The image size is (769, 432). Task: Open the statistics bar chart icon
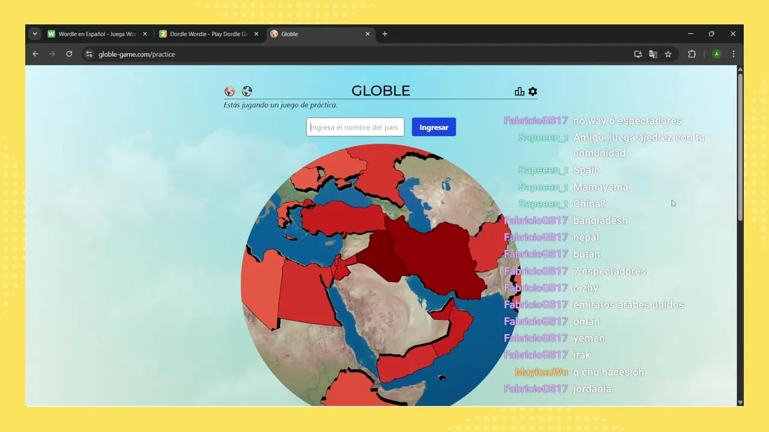coord(520,91)
